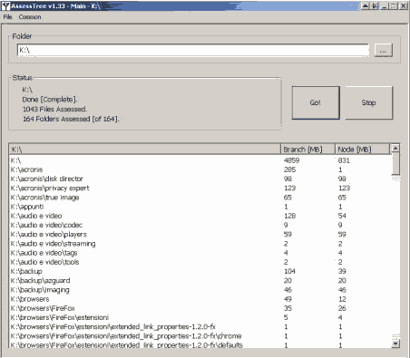Select K:\backup\azguard row
The image size is (410, 358).
pyautogui.click(x=200, y=281)
